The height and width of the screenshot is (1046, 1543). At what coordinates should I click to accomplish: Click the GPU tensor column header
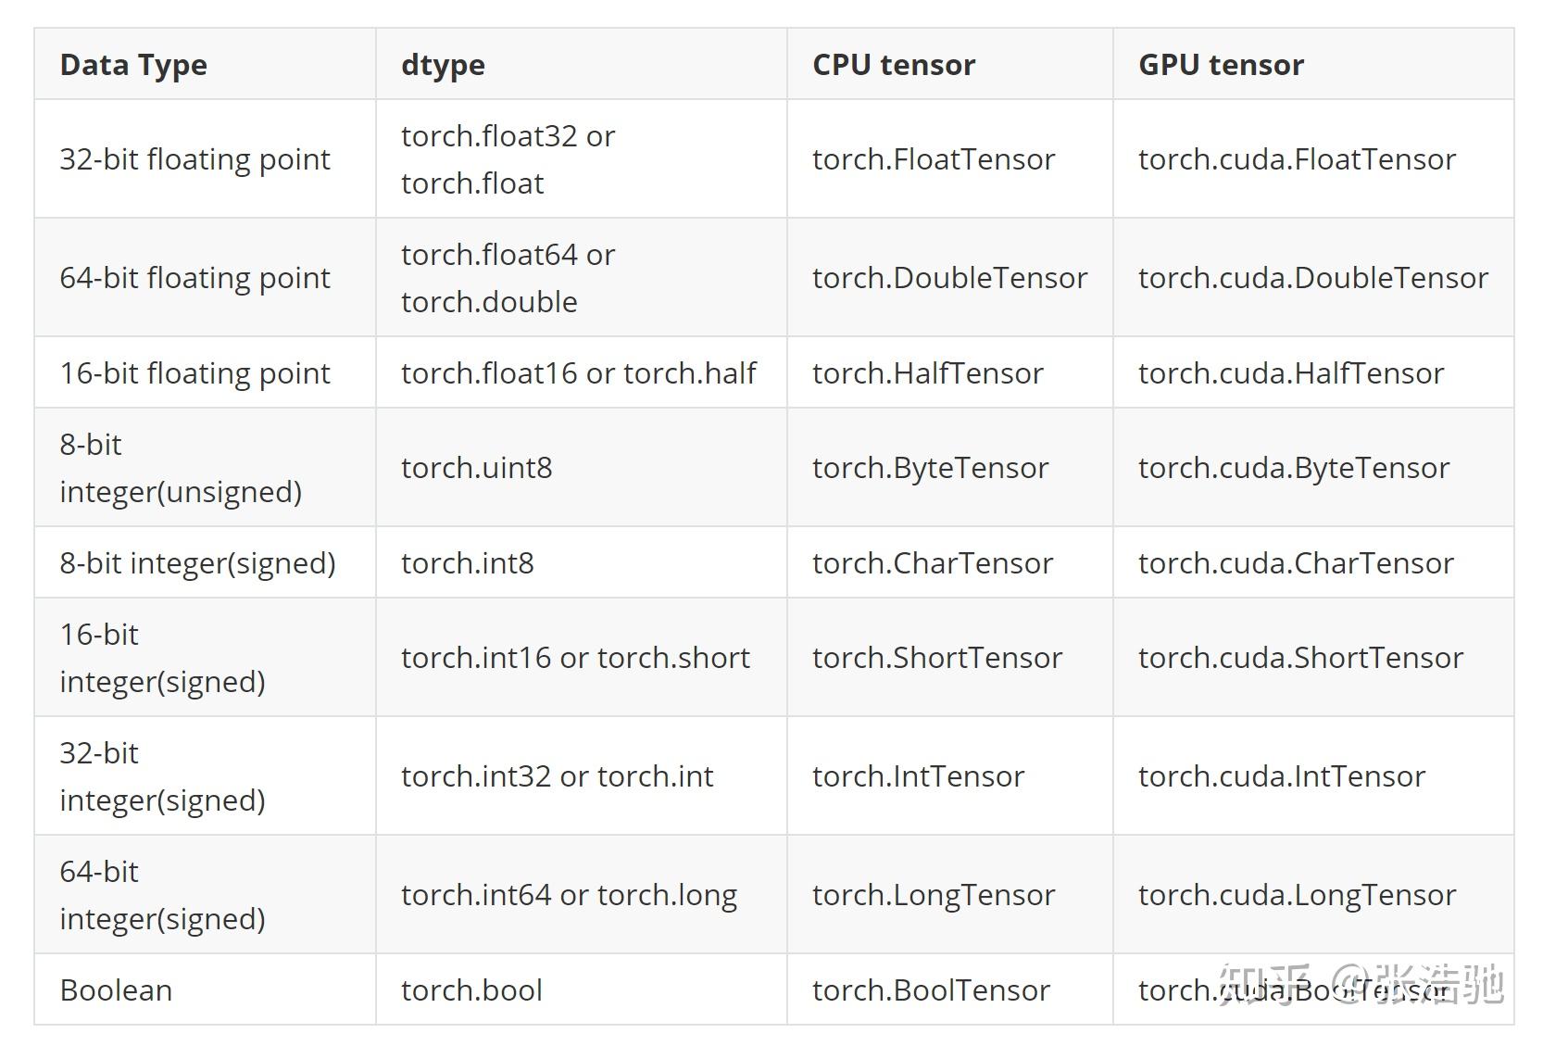coord(1221,65)
